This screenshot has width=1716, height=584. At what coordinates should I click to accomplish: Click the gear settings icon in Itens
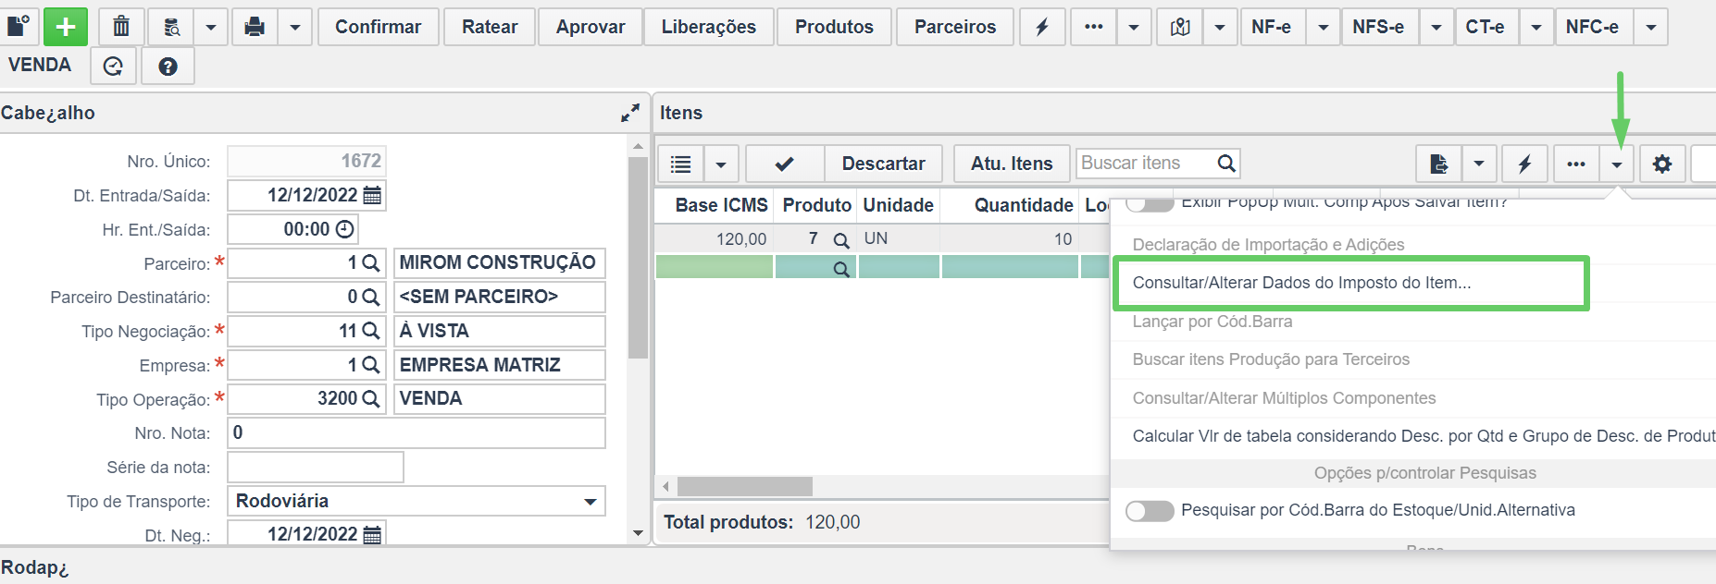tap(1662, 164)
